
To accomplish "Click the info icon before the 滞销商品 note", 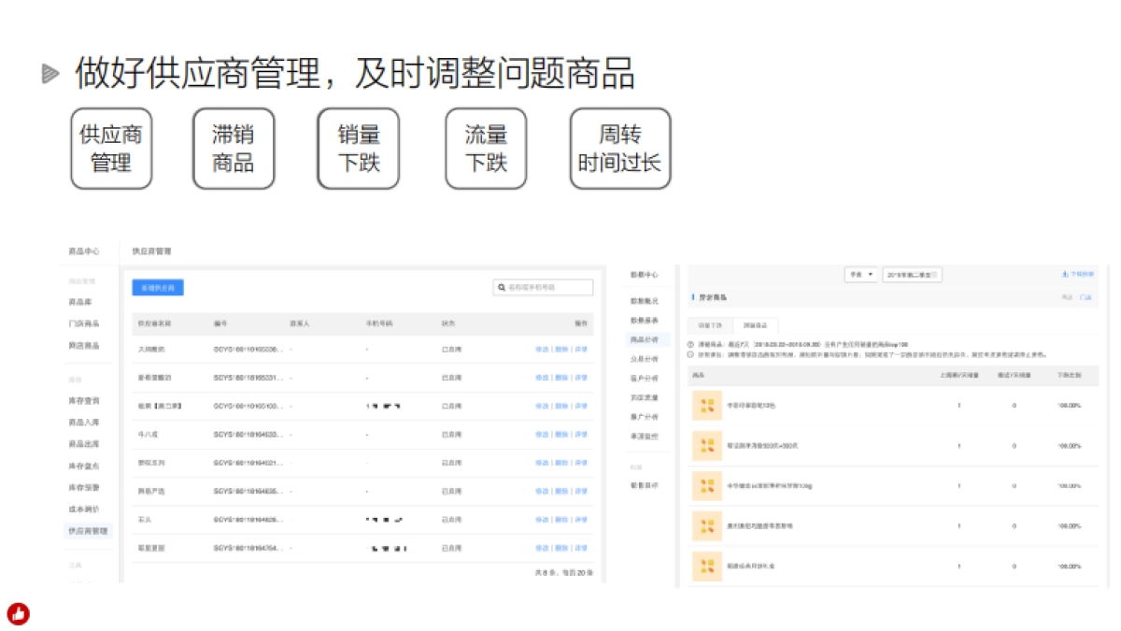I will pos(691,345).
